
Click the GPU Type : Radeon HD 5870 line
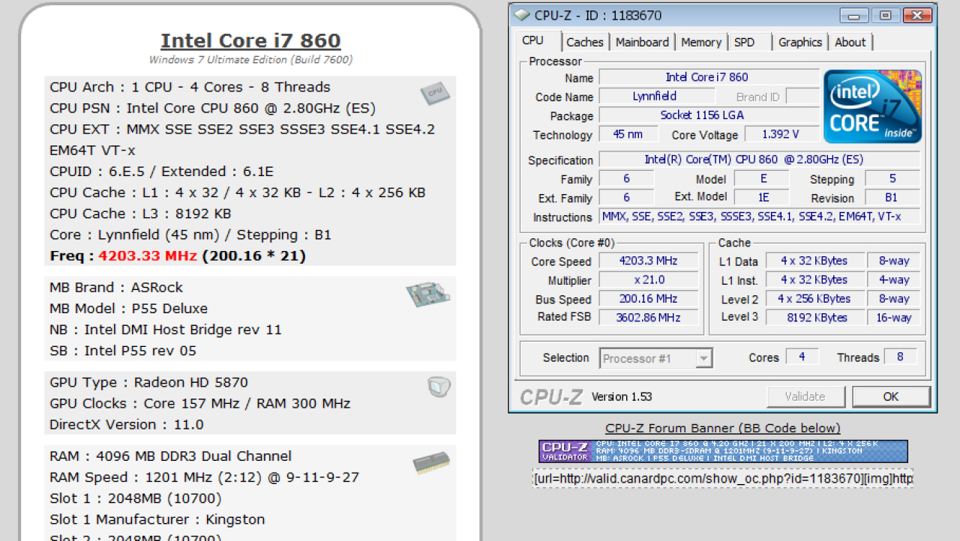pyautogui.click(x=149, y=382)
